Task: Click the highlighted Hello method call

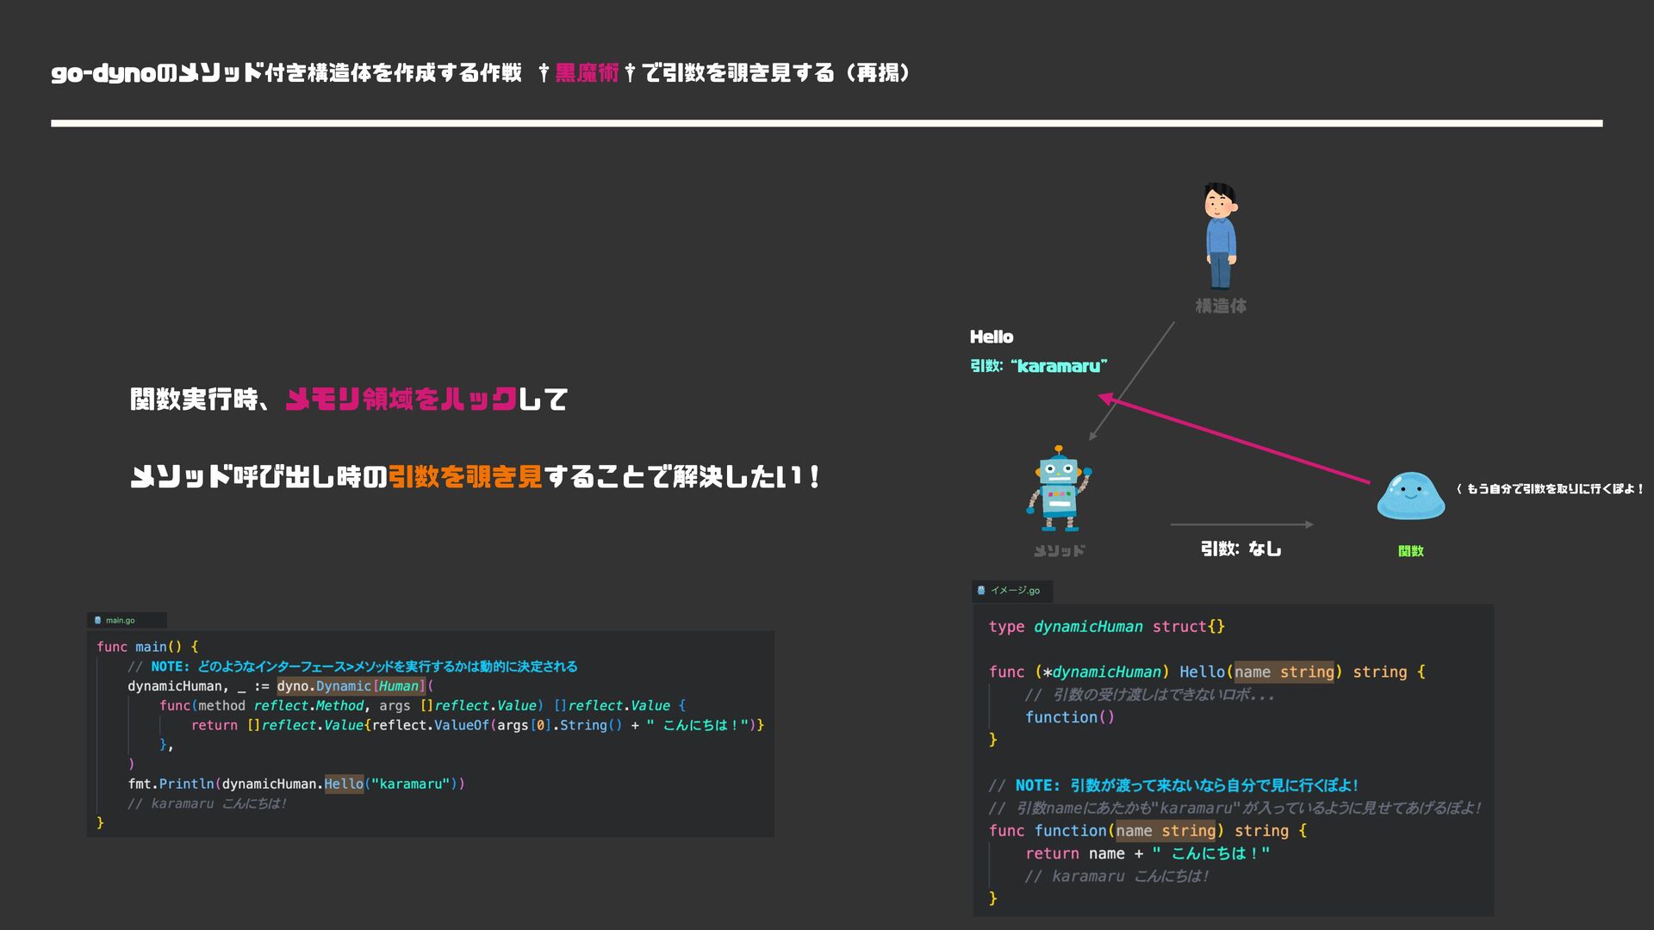Action: point(344,784)
